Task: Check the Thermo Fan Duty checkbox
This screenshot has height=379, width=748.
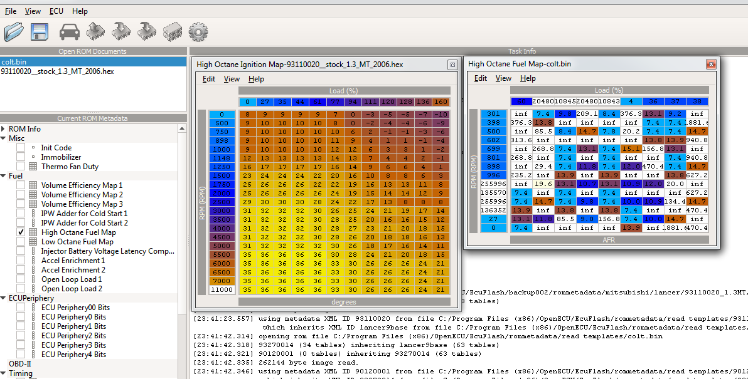Action: (21, 167)
